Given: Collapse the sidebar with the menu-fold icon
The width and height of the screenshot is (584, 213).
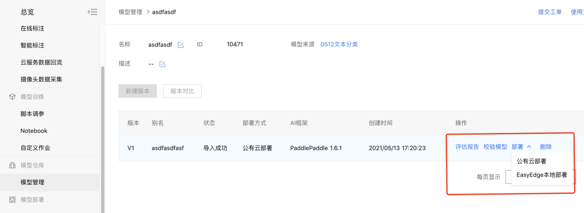Looking at the screenshot, I should tap(92, 12).
